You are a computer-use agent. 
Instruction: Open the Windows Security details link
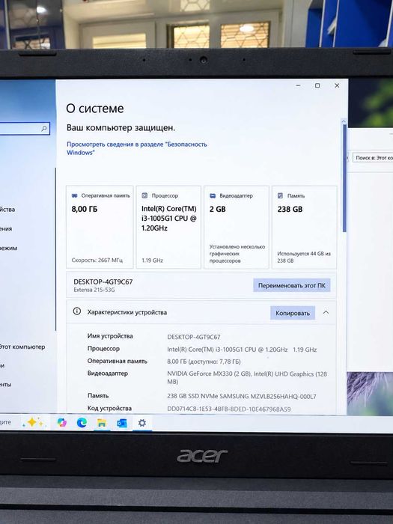pos(137,148)
